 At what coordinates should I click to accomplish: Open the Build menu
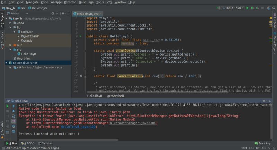[82, 2]
